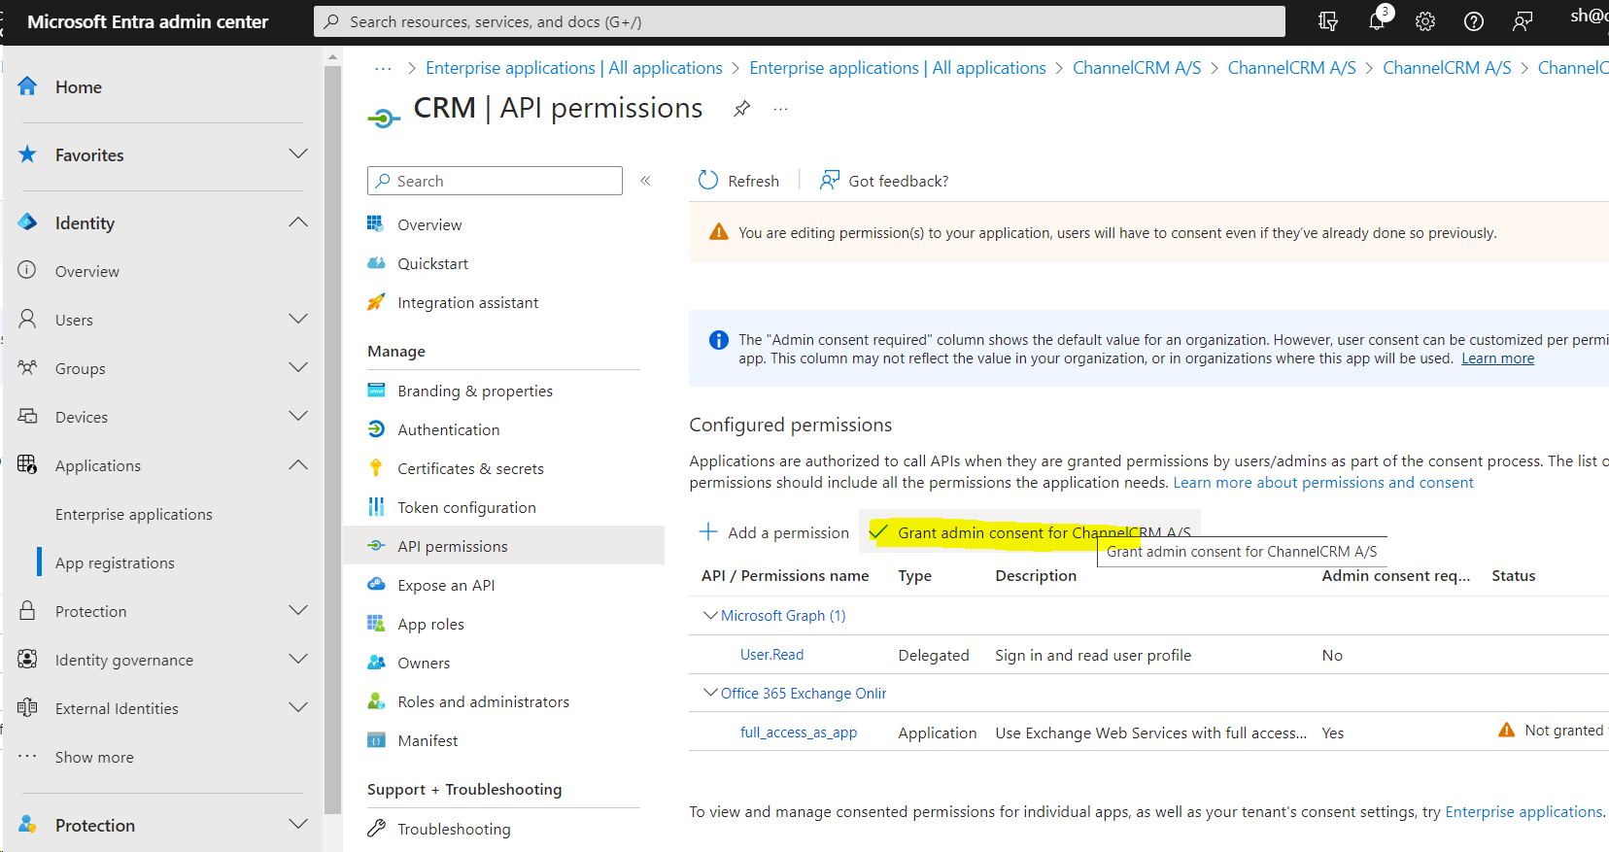Click the 'Delegated' type cell
Screen dimensions: 1609x852
click(x=934, y=656)
